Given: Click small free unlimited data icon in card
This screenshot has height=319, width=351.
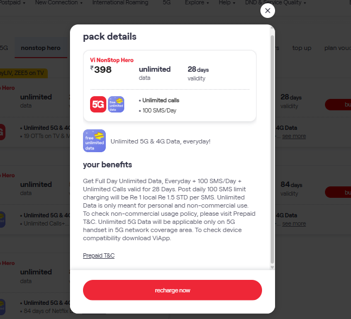Looking at the screenshot, I should (116, 104).
